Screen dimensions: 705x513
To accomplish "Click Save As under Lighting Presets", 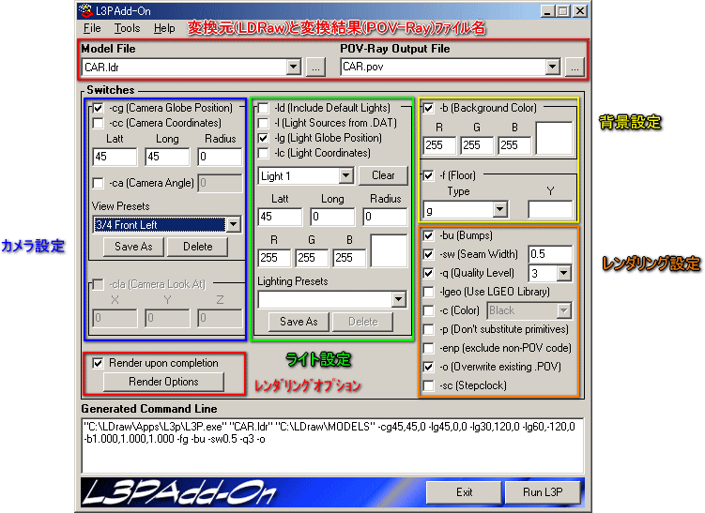I will (299, 322).
